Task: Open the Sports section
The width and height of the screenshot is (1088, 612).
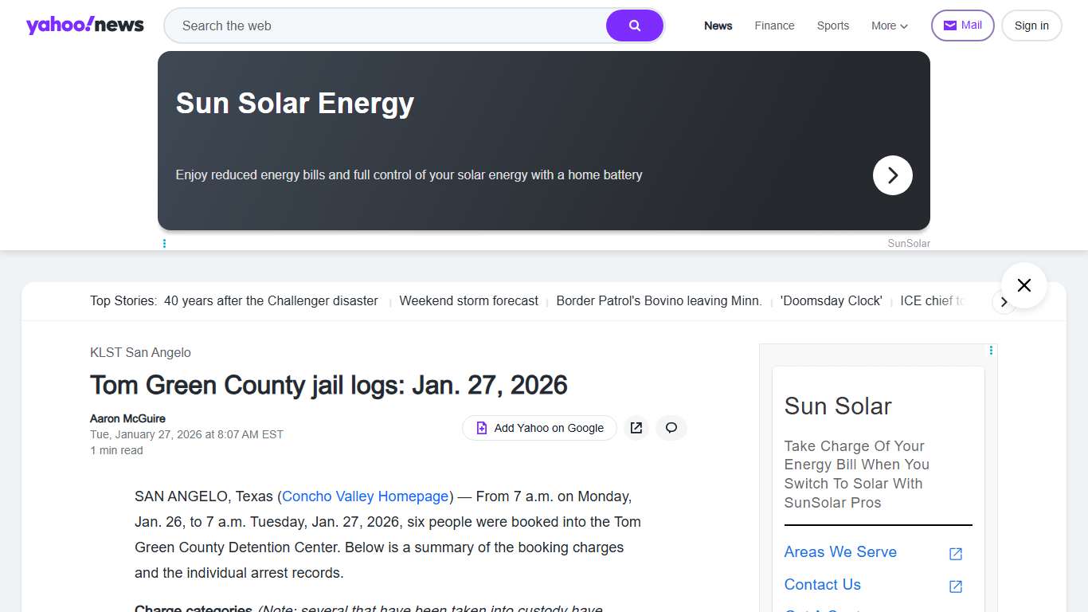Action: point(832,25)
